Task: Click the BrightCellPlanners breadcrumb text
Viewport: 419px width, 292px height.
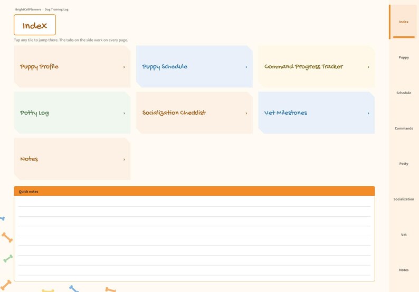Action: [28, 9]
